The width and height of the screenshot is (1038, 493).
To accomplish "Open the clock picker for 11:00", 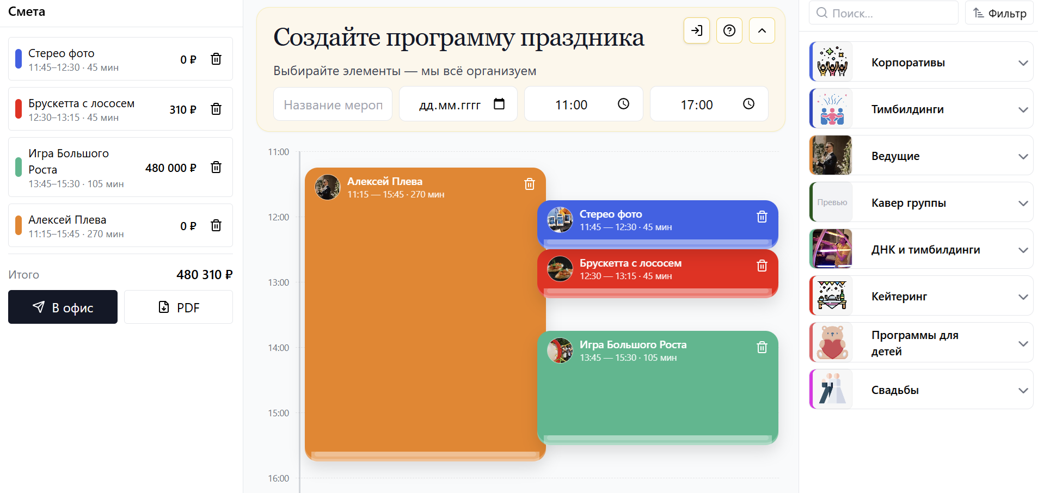I will pyautogui.click(x=624, y=104).
